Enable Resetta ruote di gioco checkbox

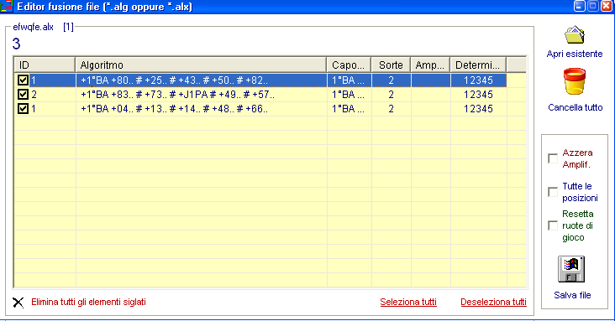(x=553, y=225)
